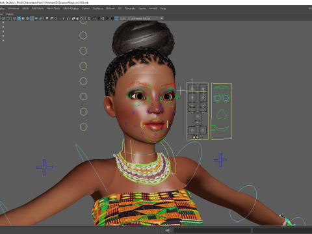Enable Motion Blur in viewport
The image size is (312, 234).
51,18
